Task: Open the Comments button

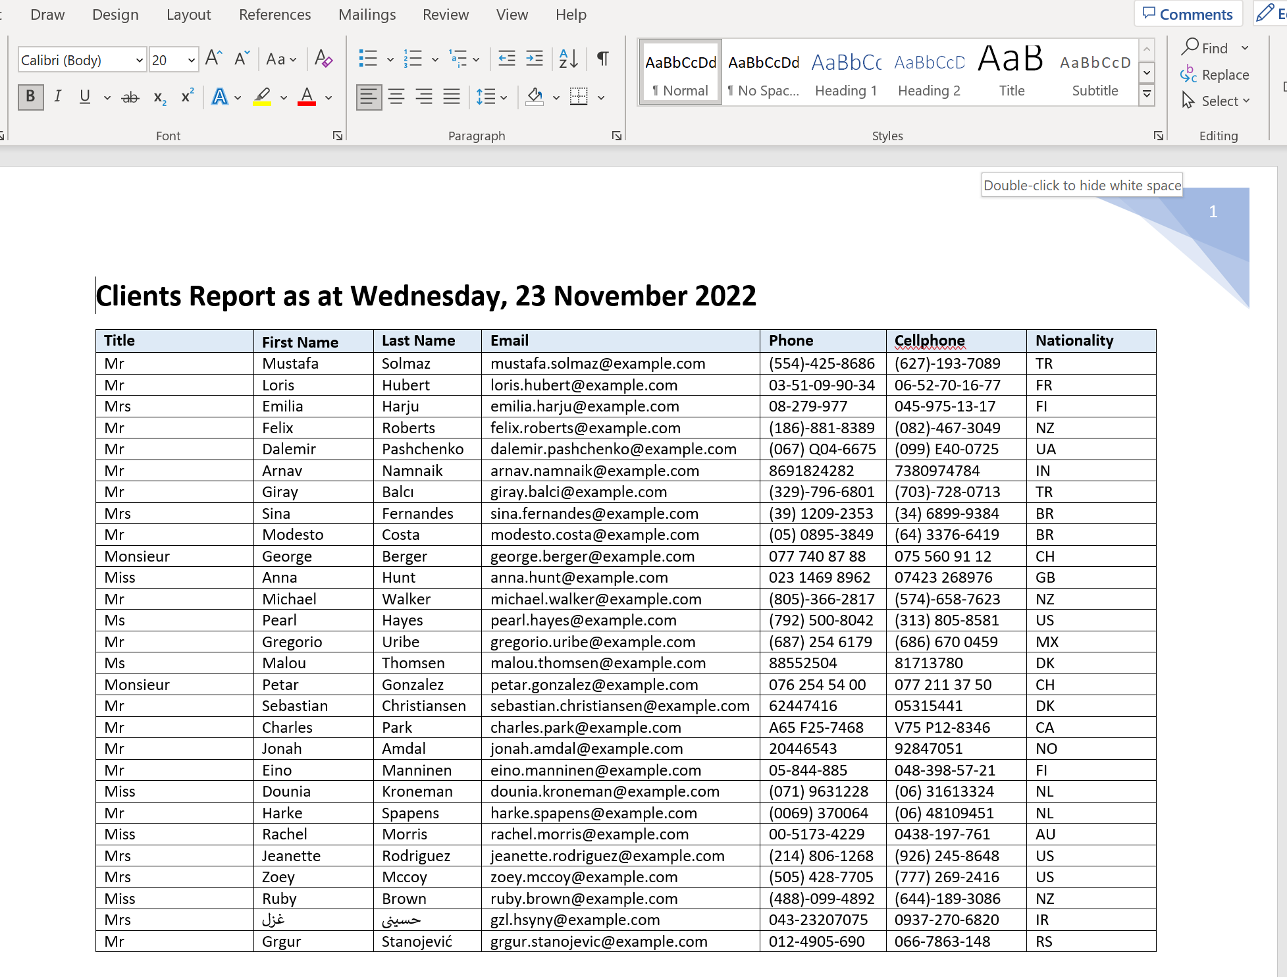Action: 1188,14
